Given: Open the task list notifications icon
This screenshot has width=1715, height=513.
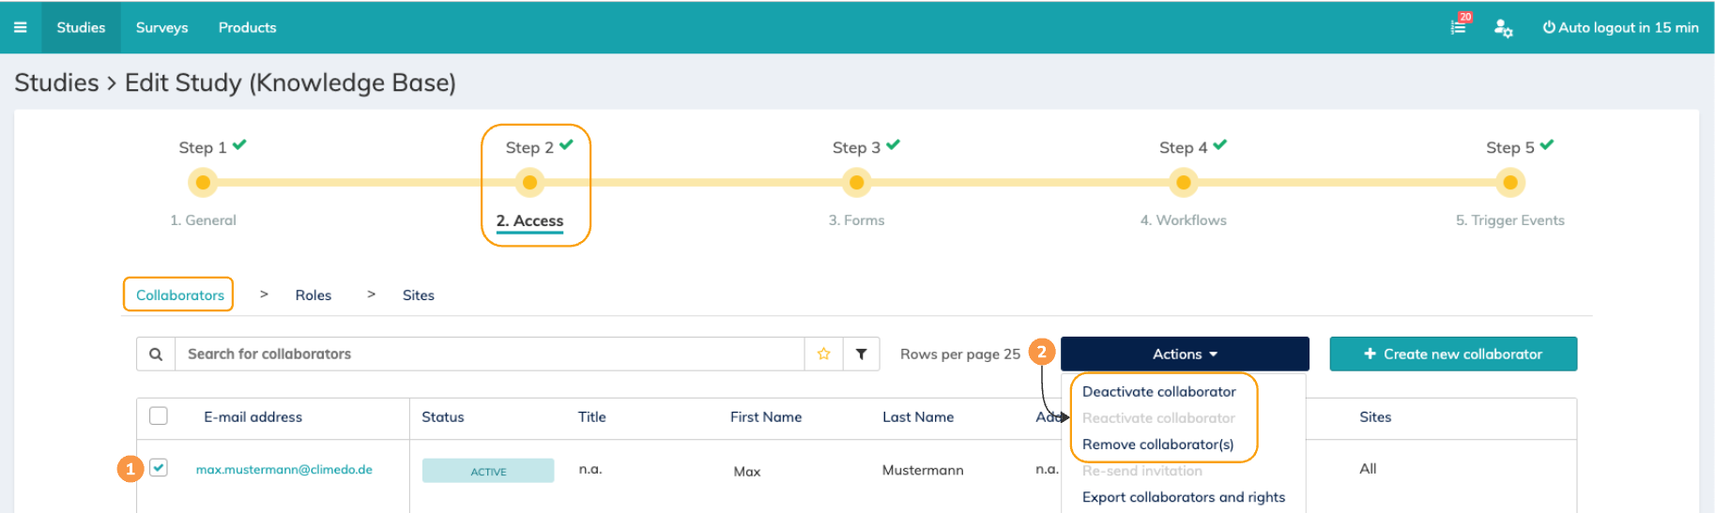Looking at the screenshot, I should 1459,26.
